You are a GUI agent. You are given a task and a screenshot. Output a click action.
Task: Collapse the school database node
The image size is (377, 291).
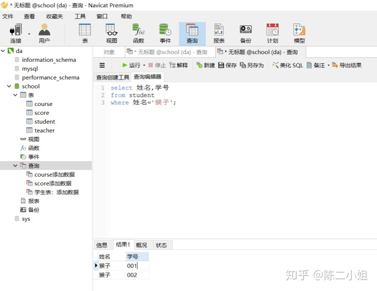(x=9, y=86)
